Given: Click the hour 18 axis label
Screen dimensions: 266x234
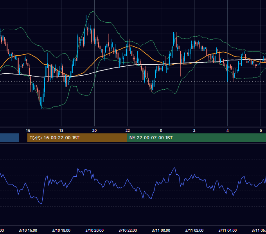Looking at the screenshot, I should pyautogui.click(x=61, y=131).
